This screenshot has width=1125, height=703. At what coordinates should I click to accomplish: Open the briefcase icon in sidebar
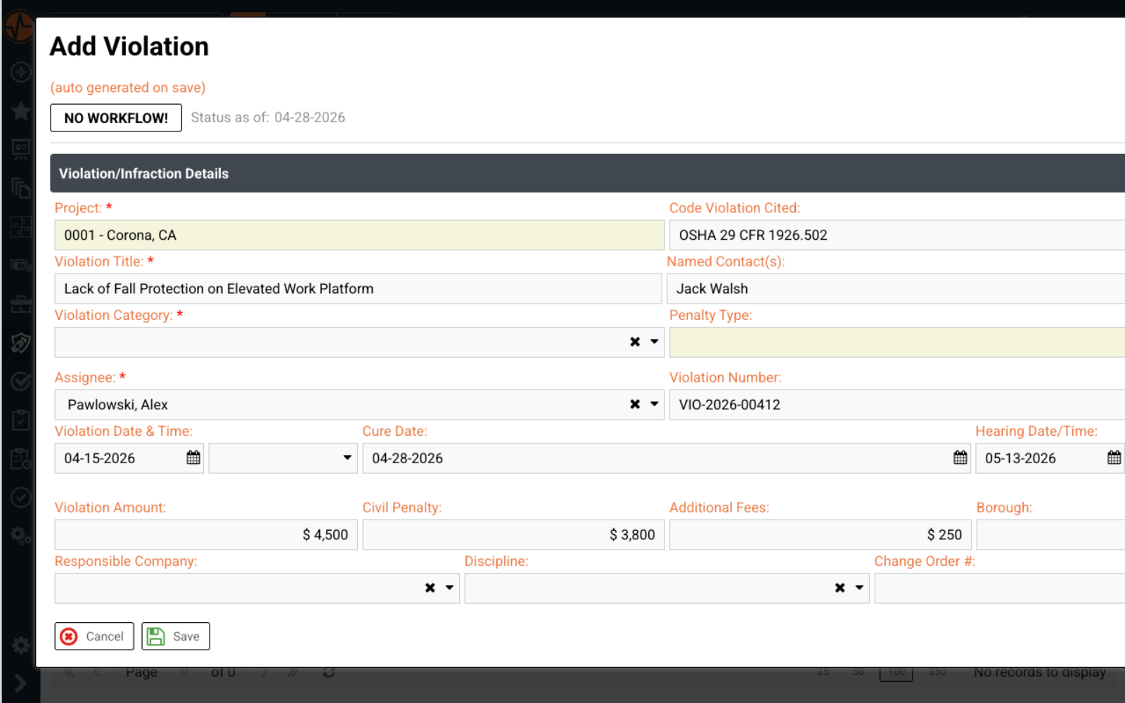[20, 304]
